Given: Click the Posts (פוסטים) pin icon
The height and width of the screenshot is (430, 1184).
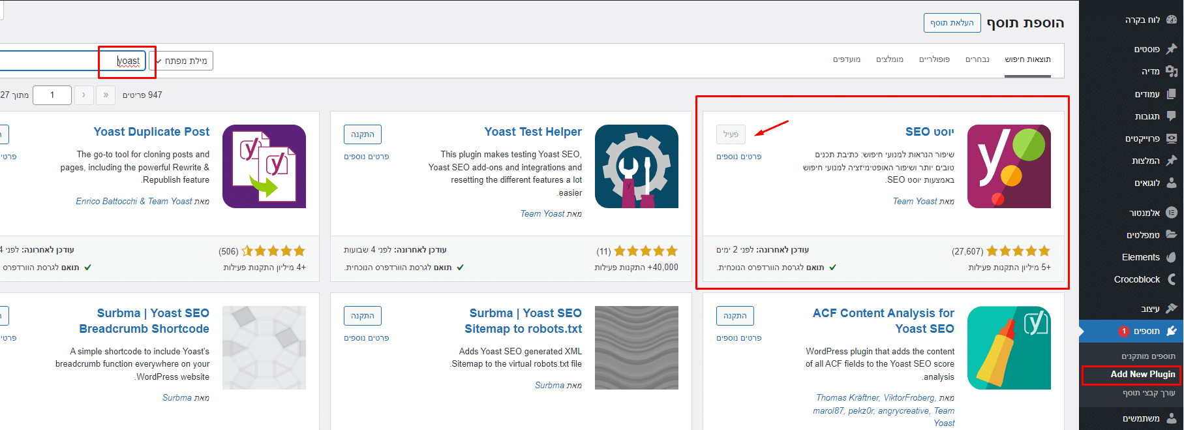Looking at the screenshot, I should coord(1172,49).
